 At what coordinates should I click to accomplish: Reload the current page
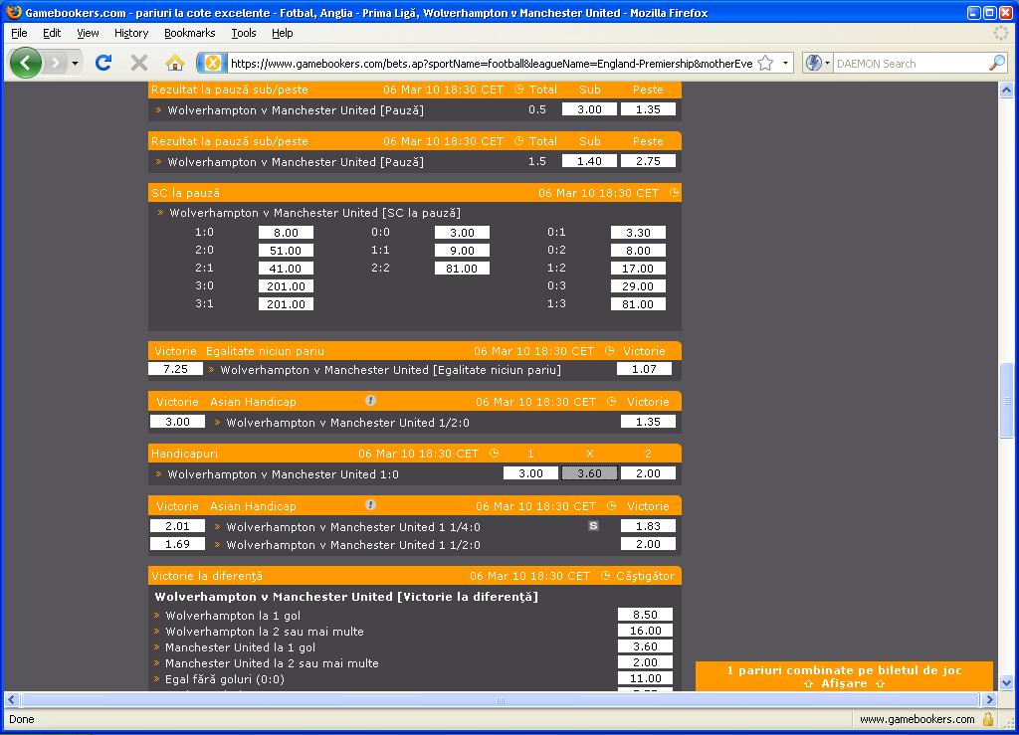[x=103, y=63]
